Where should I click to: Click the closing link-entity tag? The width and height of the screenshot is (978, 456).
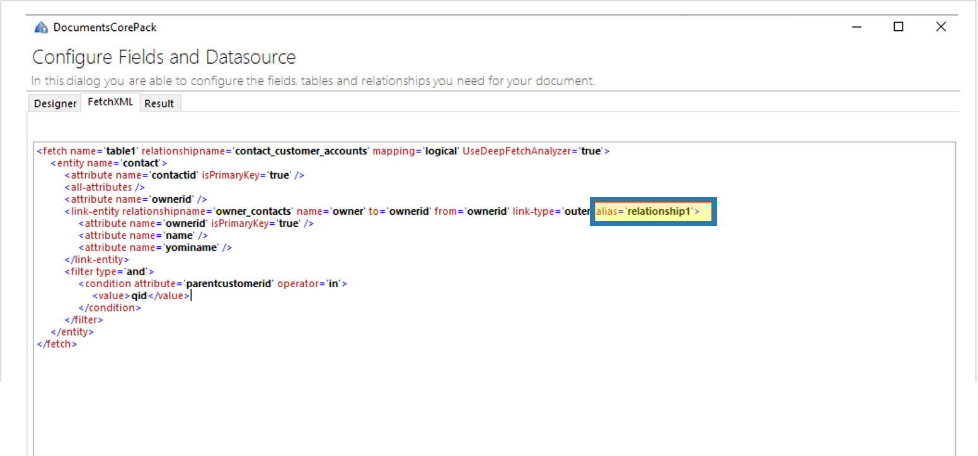click(96, 259)
